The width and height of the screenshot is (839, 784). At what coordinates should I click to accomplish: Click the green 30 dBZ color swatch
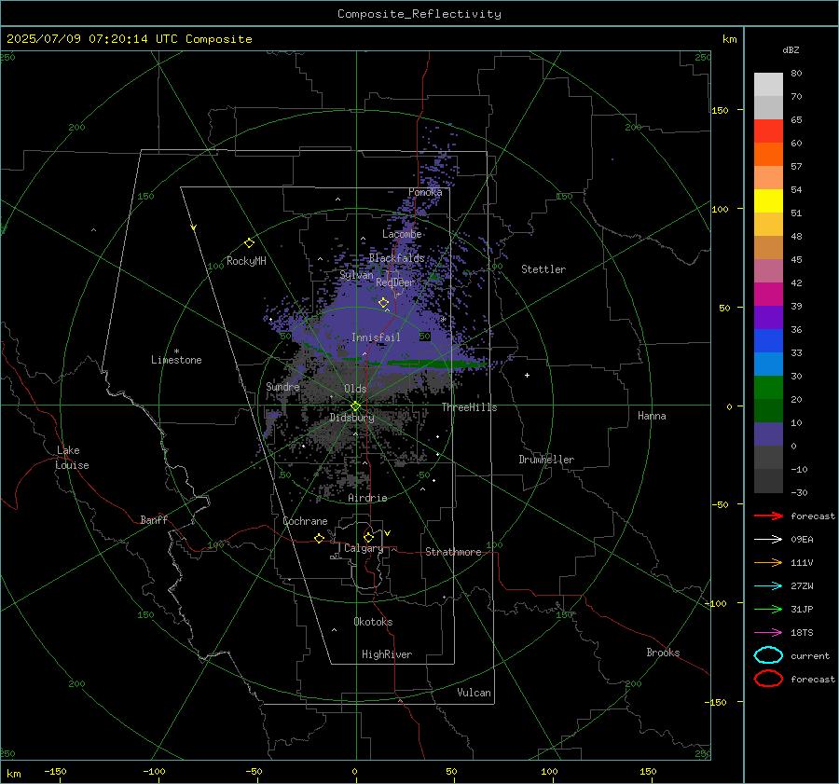coord(768,388)
